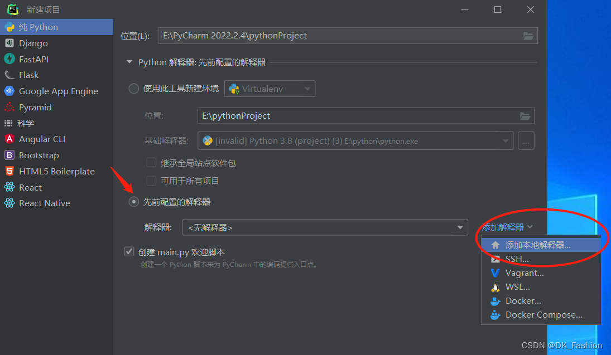Viewport: 611px width, 355px height.
Task: Select Google App Engine label
Action: (59, 91)
